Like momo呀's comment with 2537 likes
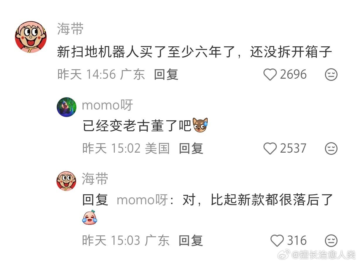Screen dimensions: 359x263 (270, 148)
